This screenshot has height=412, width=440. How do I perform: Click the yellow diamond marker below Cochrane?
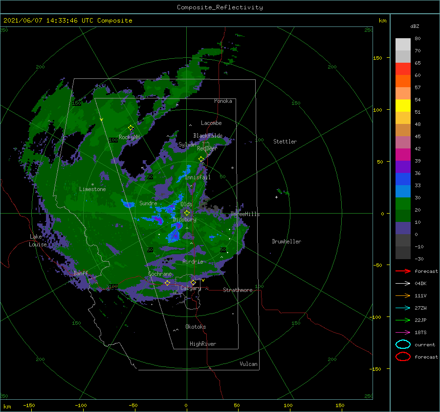167,283
